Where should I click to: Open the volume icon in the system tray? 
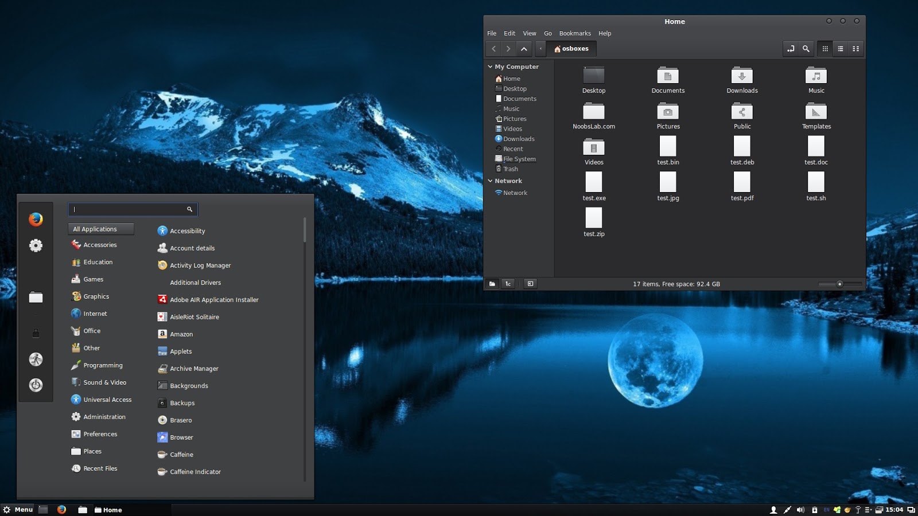pos(800,509)
